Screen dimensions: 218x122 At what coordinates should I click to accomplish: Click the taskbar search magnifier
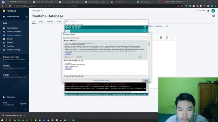6,120
